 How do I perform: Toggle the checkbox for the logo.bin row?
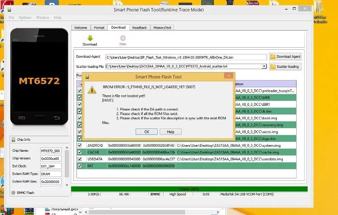pyautogui.click(x=80, y=138)
